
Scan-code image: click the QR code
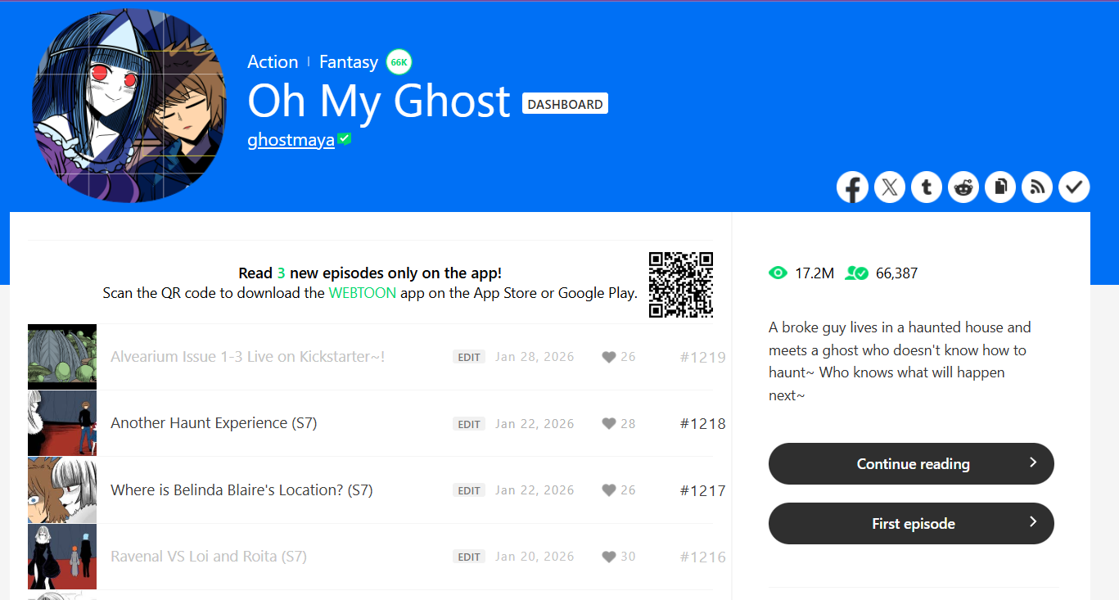coord(681,284)
